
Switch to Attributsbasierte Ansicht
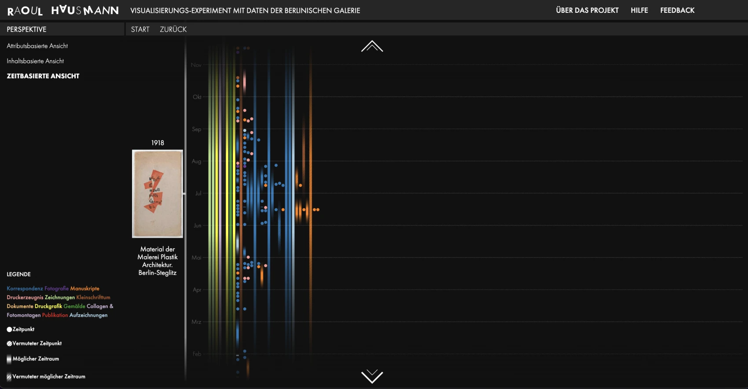37,46
